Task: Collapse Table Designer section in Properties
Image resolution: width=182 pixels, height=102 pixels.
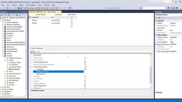Action: pyautogui.click(x=156, y=35)
